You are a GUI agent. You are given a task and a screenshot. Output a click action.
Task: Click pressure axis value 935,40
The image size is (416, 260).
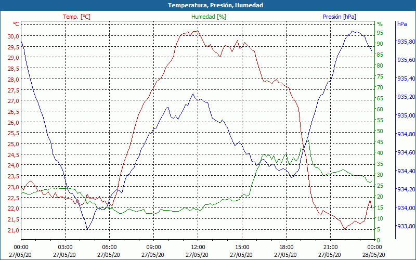click(406, 79)
